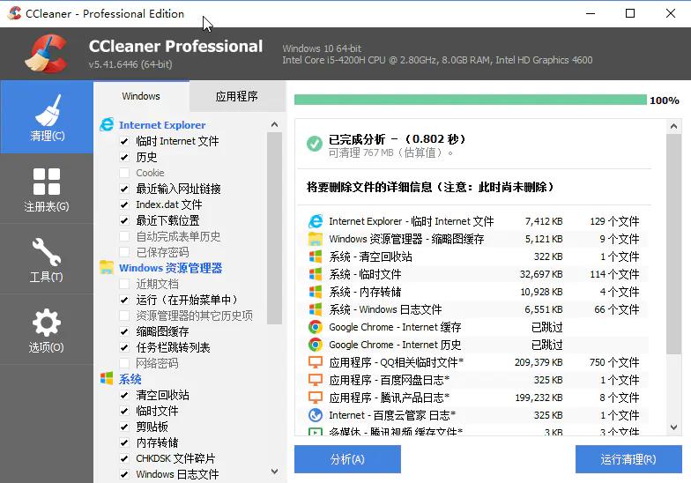Screen dimensions: 691x483
Task: Click Chrome icon of Internet 缓存 row
Action: (316, 327)
